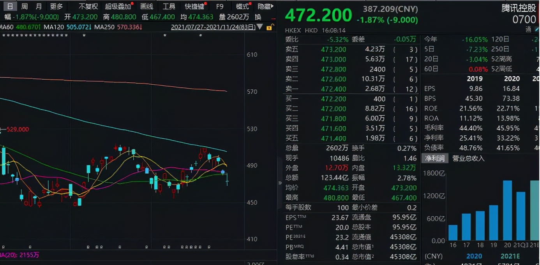Image resolution: width=540 pixels, height=265 pixels.
Task: Switch chart to 月 monthly period
Action: coord(39,6)
